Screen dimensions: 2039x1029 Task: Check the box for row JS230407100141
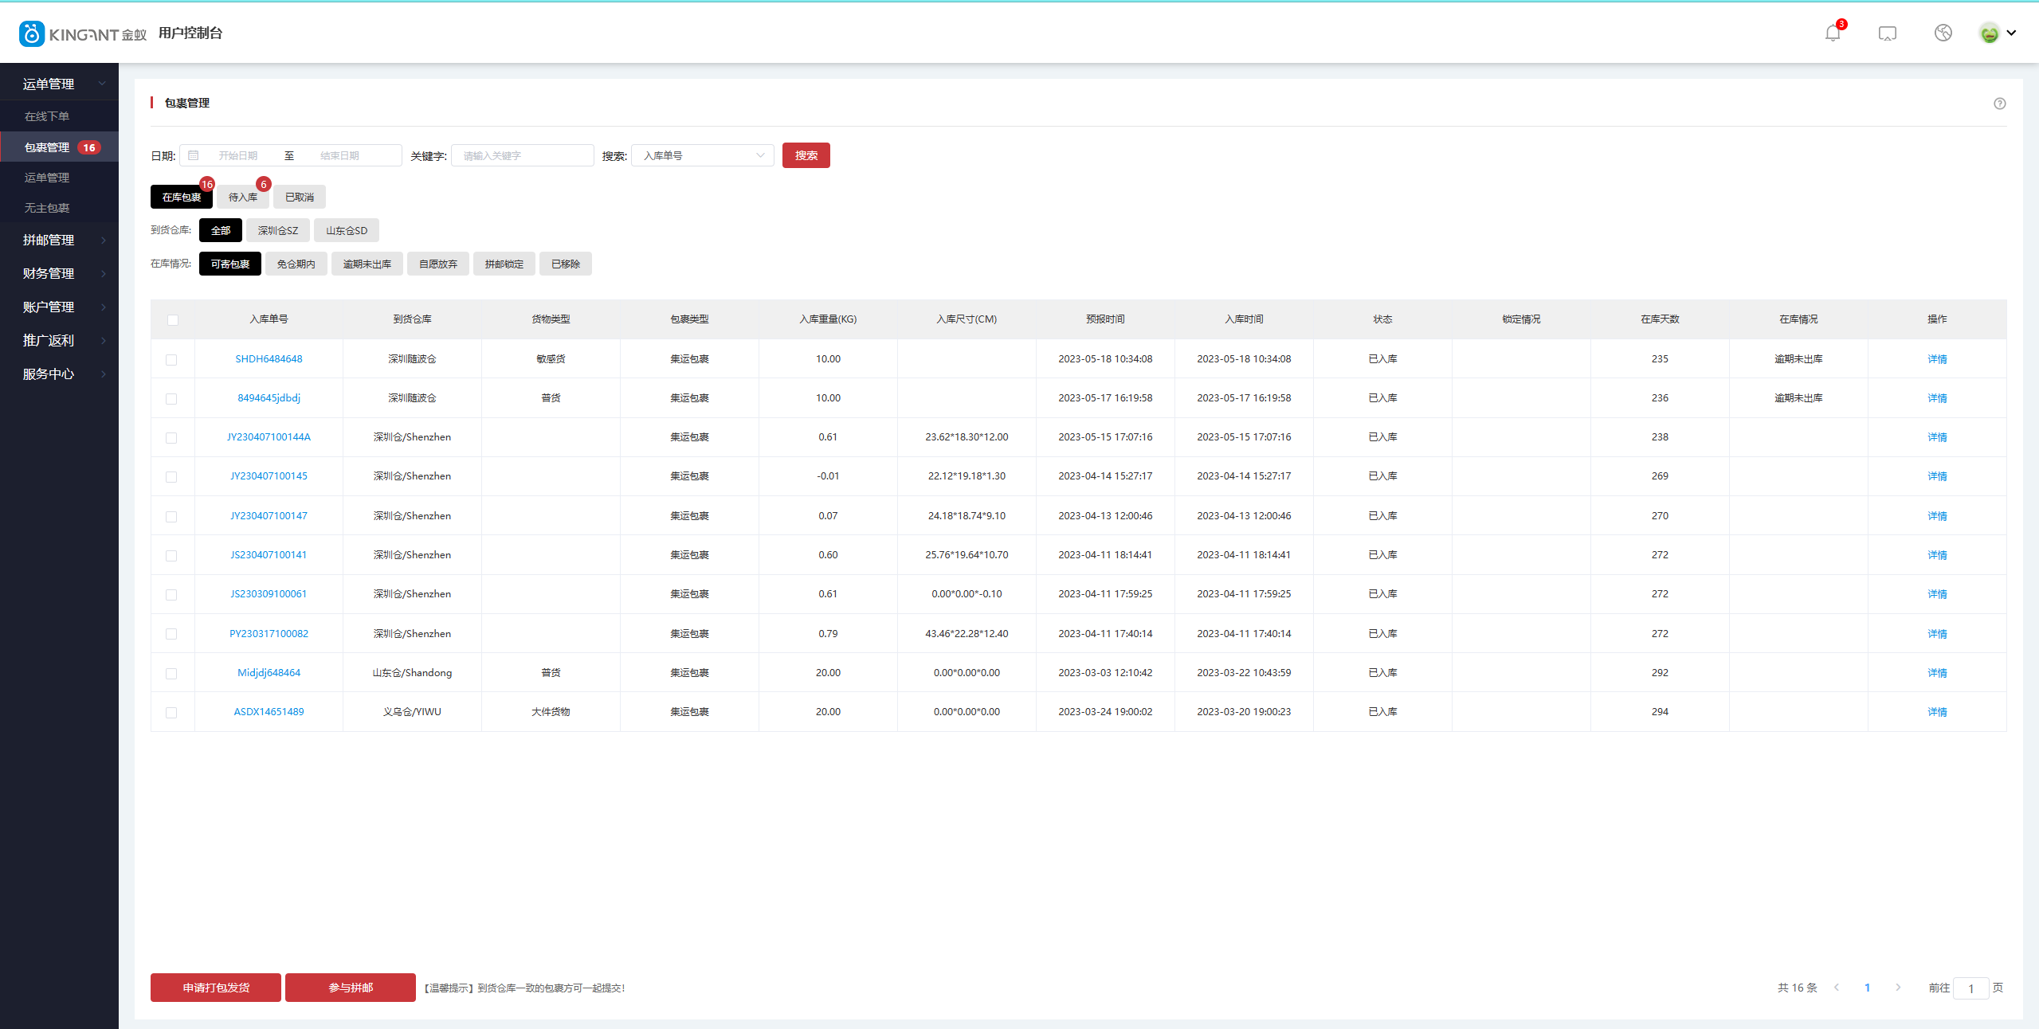tap(171, 556)
